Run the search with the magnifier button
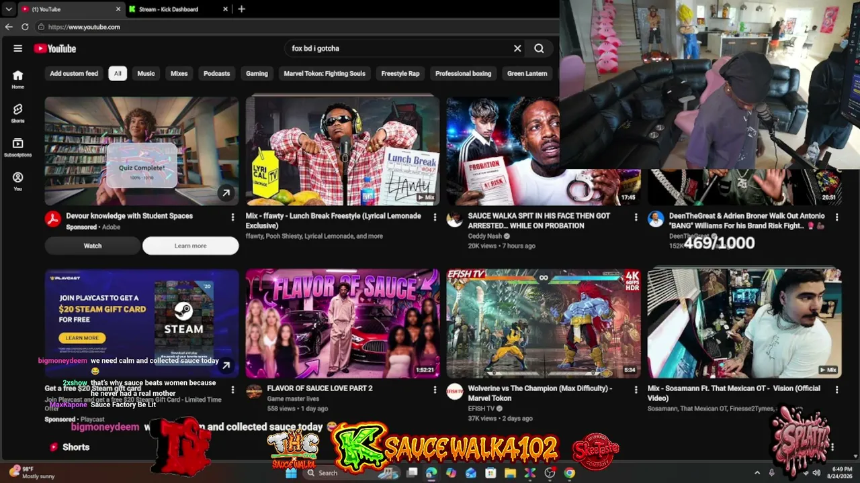Viewport: 860px width, 483px height. coord(539,48)
